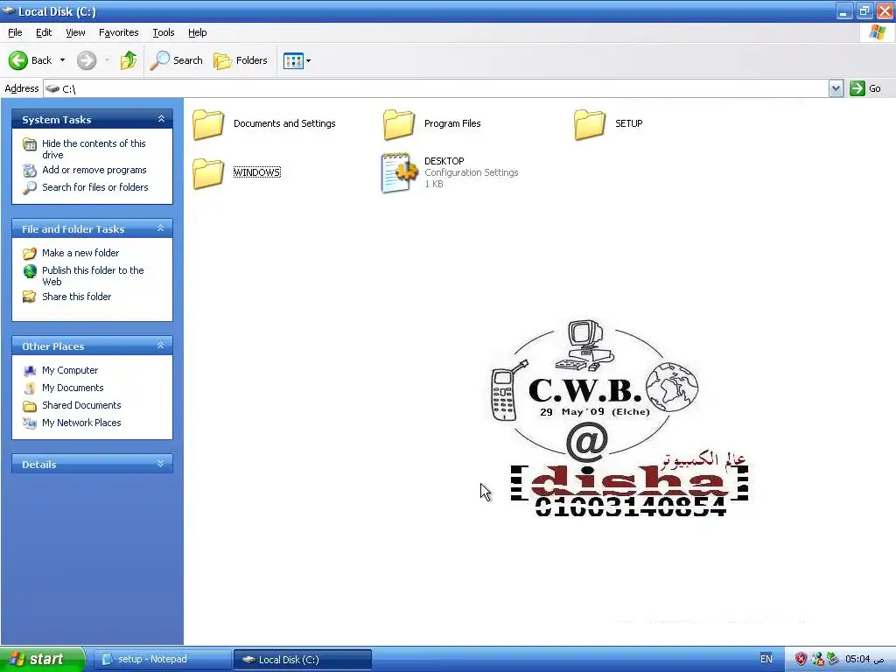
Task: Click the Hide contents icon in System Tasks
Action: [x=30, y=144]
